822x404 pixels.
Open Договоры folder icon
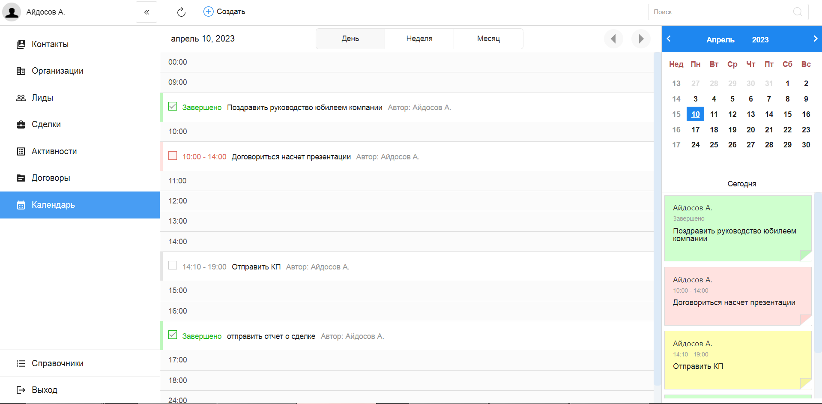pyautogui.click(x=21, y=178)
